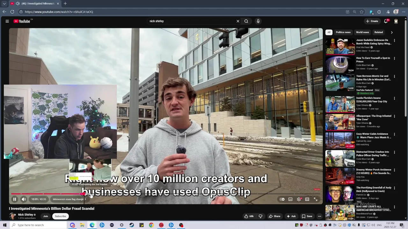Open the YouTube guide hamburger menu
The height and width of the screenshot is (229, 408).
click(x=7, y=21)
